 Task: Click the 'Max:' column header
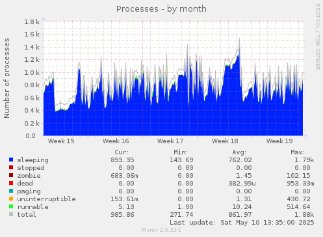pyautogui.click(x=298, y=152)
